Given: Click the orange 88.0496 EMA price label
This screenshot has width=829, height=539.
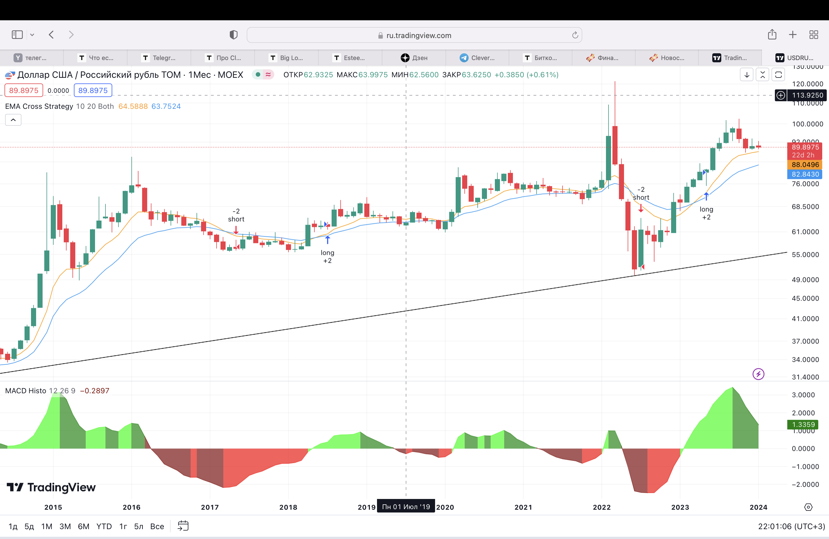Looking at the screenshot, I should 805,165.
